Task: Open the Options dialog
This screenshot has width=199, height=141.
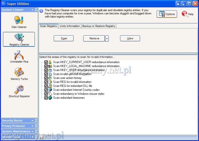Action: point(167,14)
